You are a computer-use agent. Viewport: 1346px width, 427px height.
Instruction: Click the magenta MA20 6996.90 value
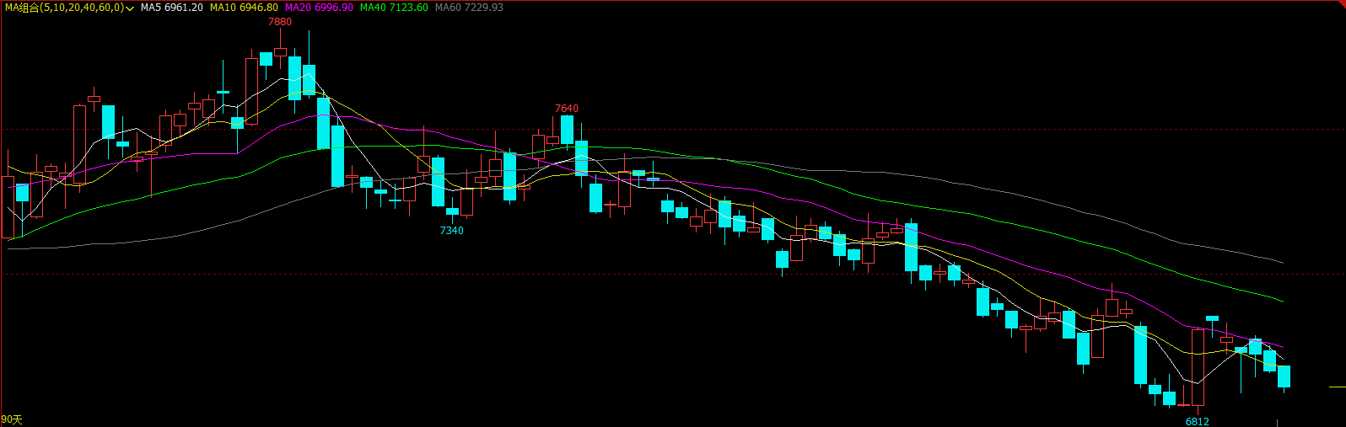pos(319,8)
